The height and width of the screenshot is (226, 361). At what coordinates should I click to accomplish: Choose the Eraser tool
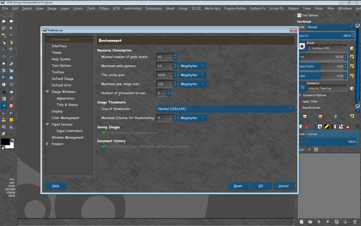pos(11,106)
